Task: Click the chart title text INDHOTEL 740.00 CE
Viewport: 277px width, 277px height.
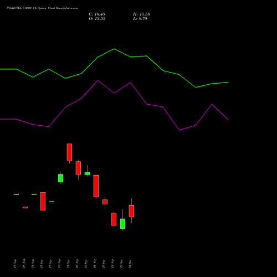Action: click(x=22, y=8)
